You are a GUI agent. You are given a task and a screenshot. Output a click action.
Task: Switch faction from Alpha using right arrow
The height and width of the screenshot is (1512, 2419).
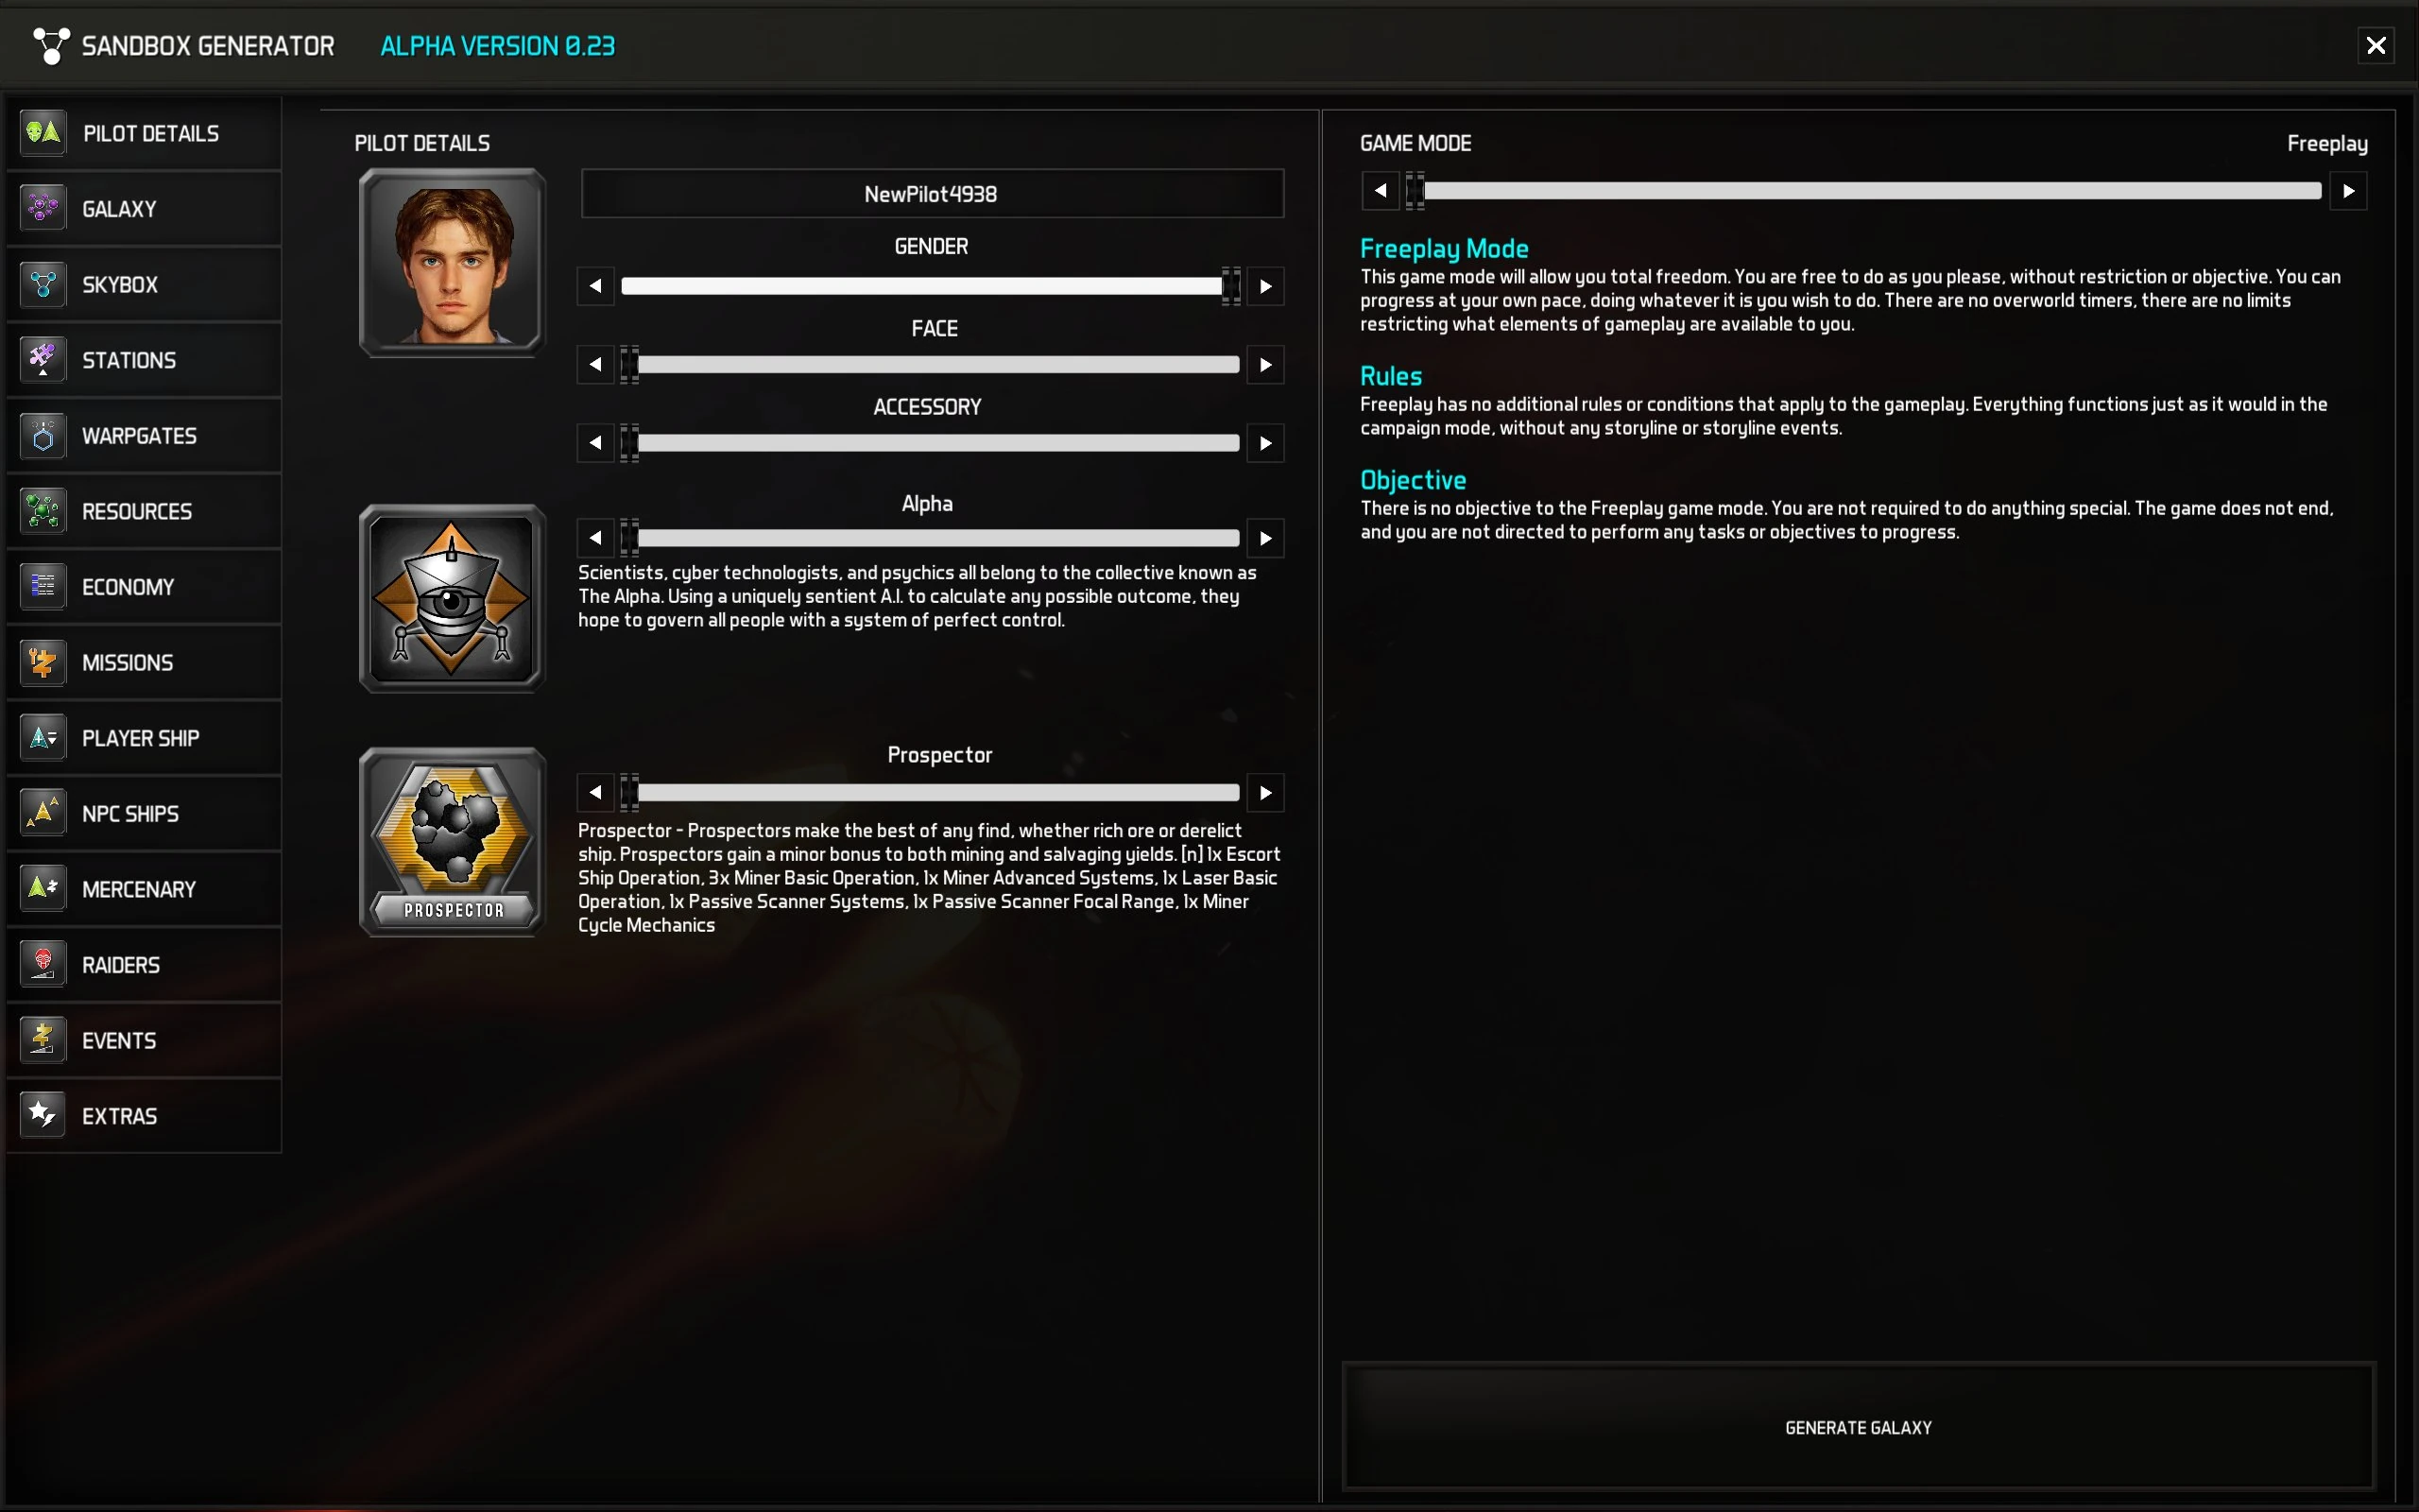point(1265,538)
